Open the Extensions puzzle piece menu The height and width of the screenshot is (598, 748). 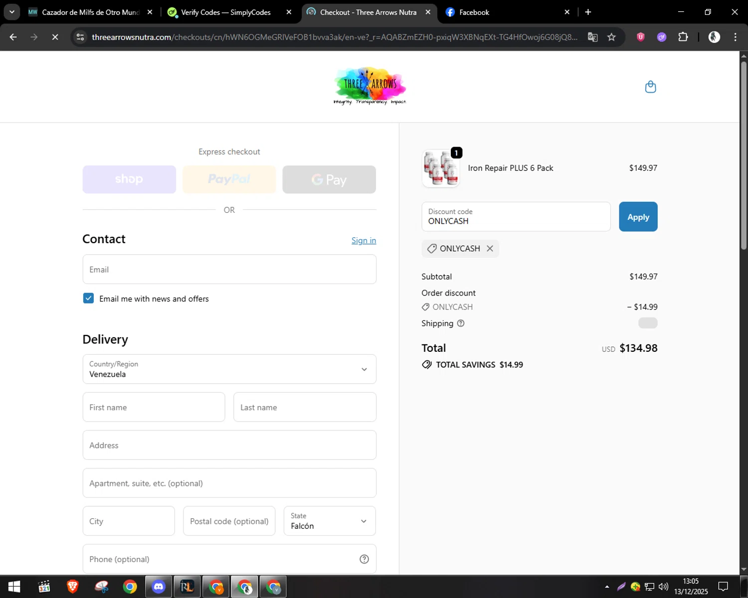pyautogui.click(x=683, y=37)
